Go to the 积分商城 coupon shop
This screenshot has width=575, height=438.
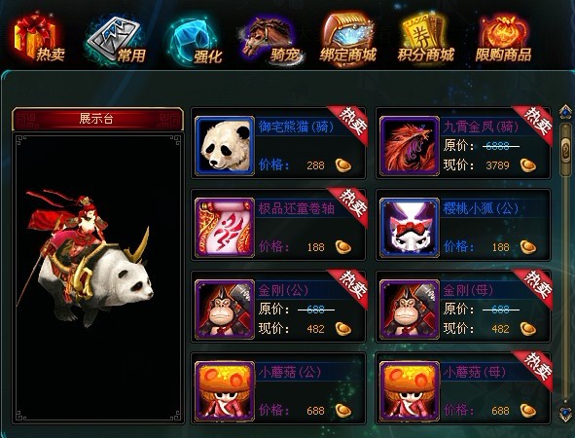pyautogui.click(x=426, y=39)
